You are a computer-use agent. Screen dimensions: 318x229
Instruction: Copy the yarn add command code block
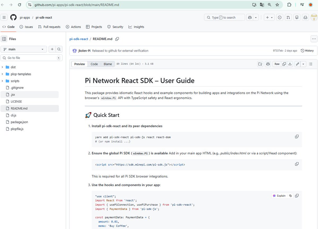pos(297,136)
